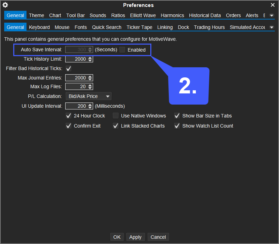Toggle Link Stacked Charts off
Image resolution: width=279 pixels, height=244 pixels.
pos(115,126)
